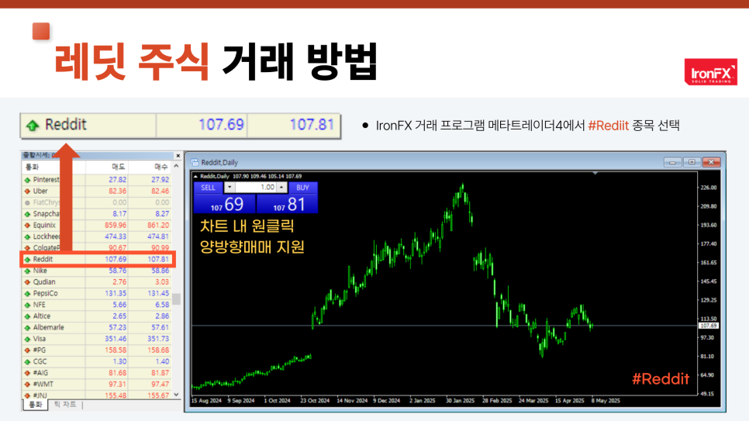Select Lockheed row arrow icon

tap(27, 237)
